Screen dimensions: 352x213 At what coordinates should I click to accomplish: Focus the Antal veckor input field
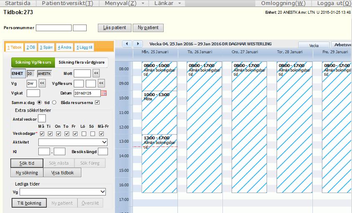pyautogui.click(x=42, y=119)
